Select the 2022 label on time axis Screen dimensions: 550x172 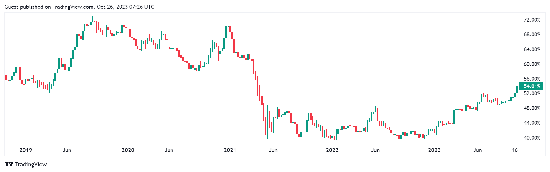click(332, 150)
